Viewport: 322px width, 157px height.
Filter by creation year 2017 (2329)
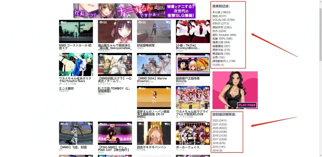point(219,139)
